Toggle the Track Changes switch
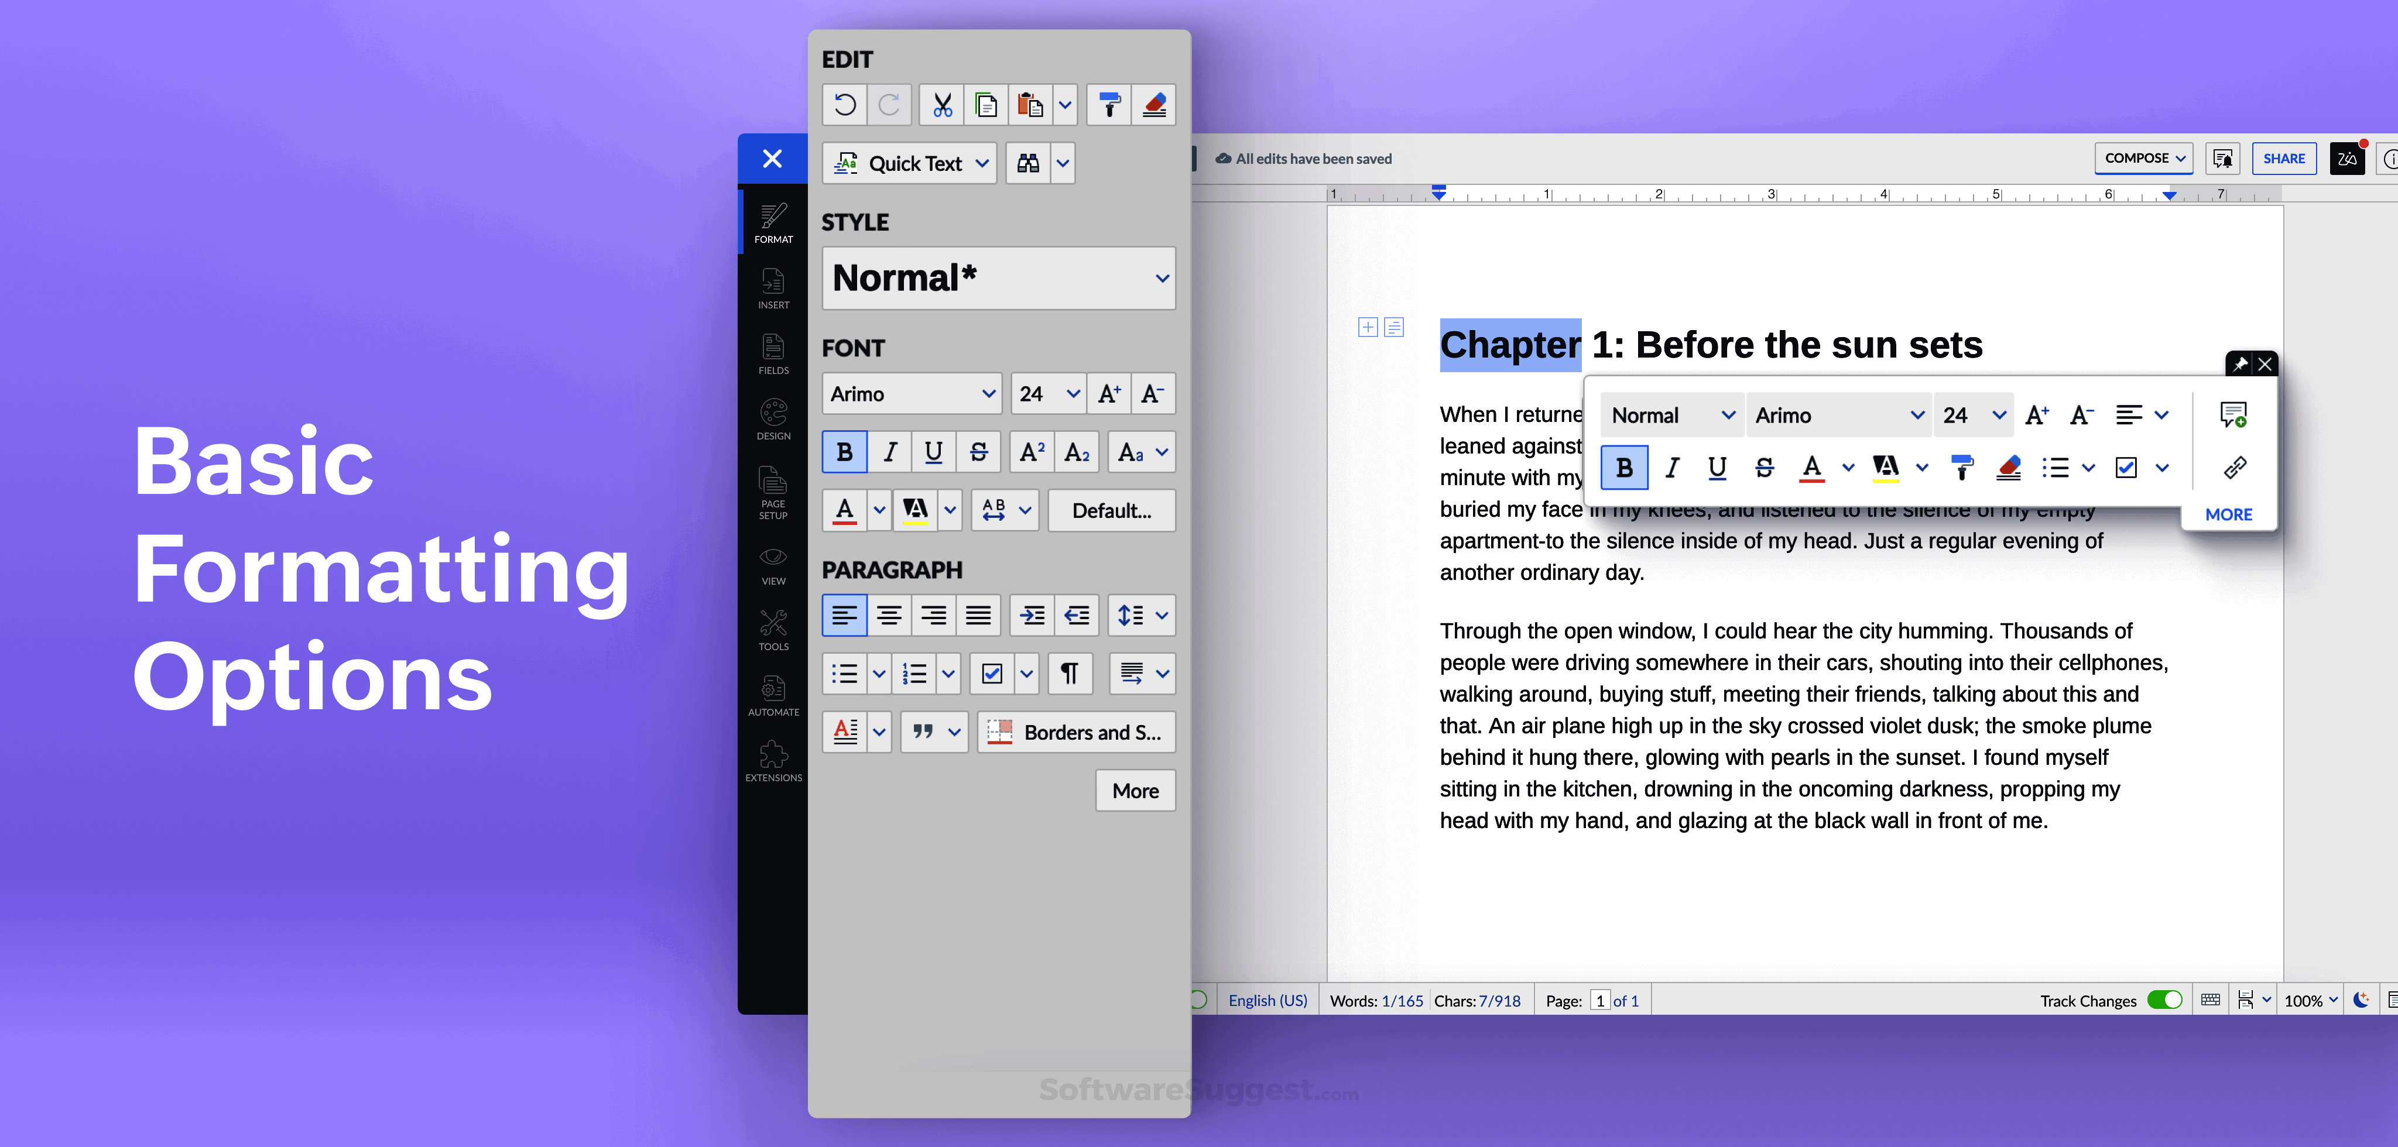The width and height of the screenshot is (2398, 1147). (x=2164, y=1000)
